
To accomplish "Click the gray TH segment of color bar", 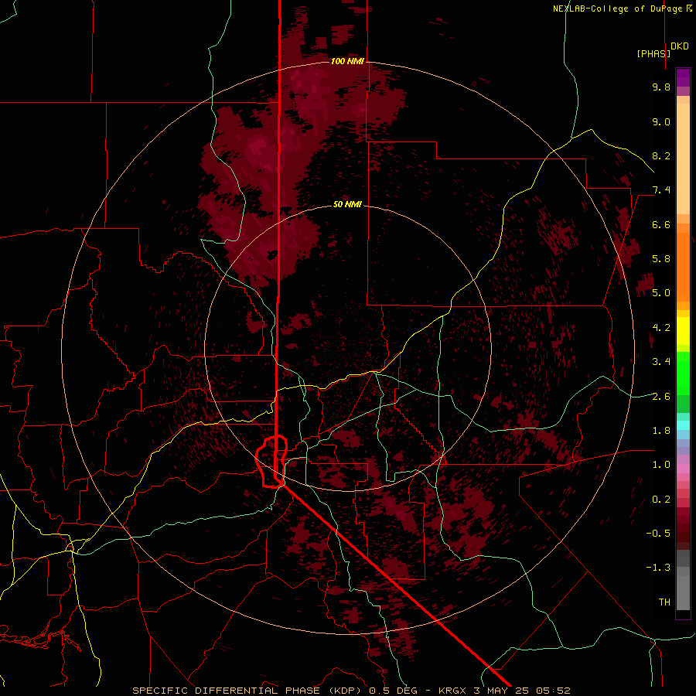I will [683, 592].
